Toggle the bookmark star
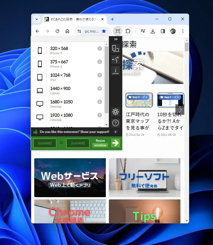 (104, 31)
